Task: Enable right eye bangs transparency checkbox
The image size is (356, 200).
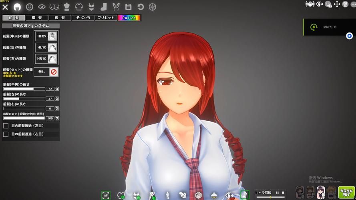Action: click(6, 134)
